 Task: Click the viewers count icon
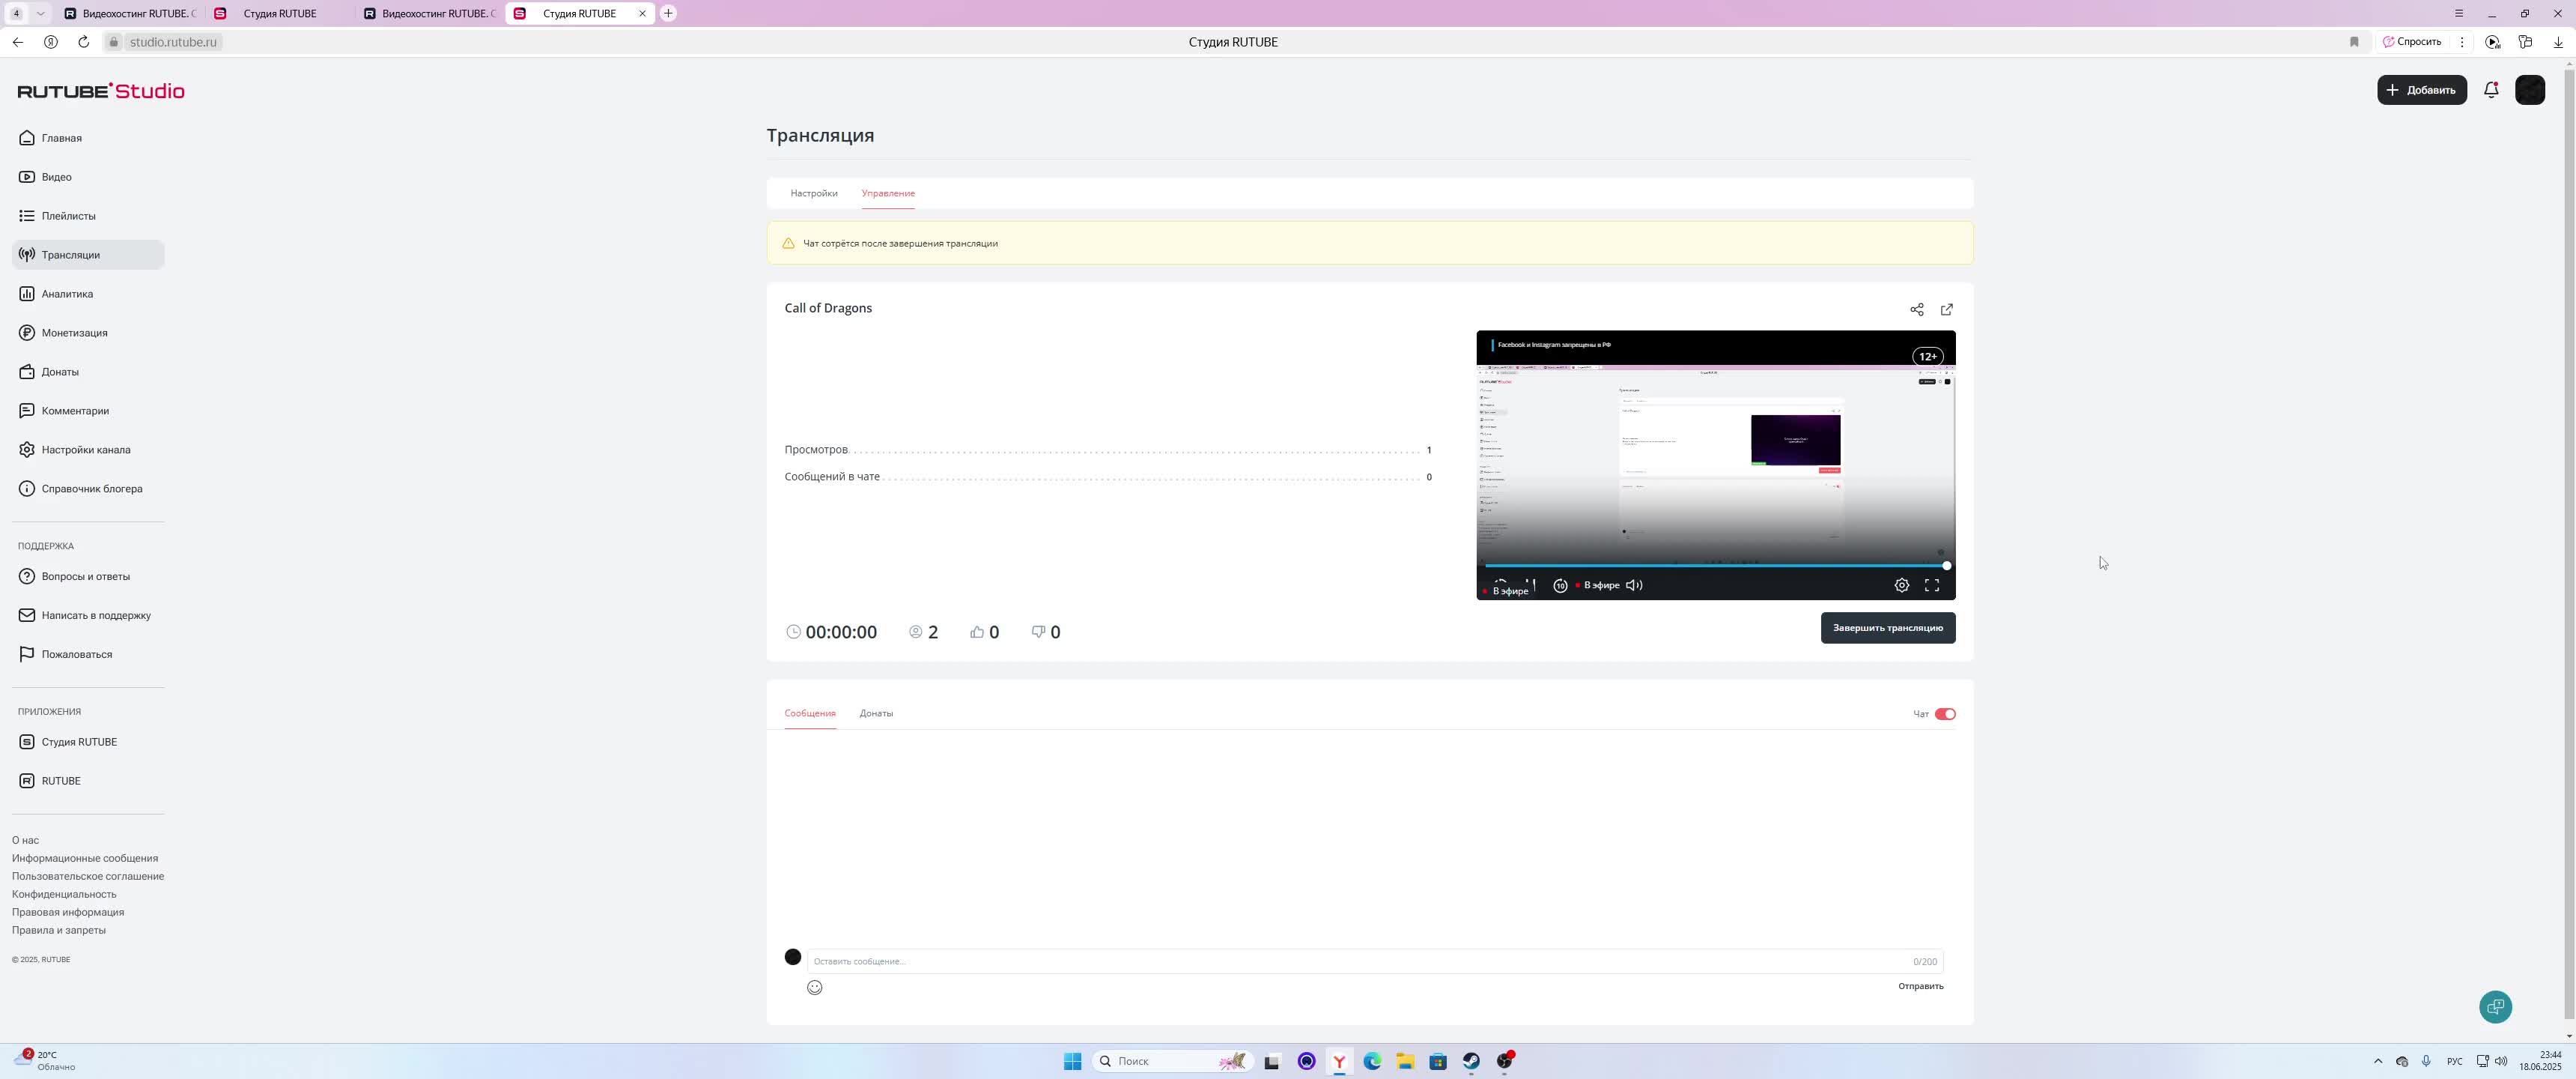(915, 632)
